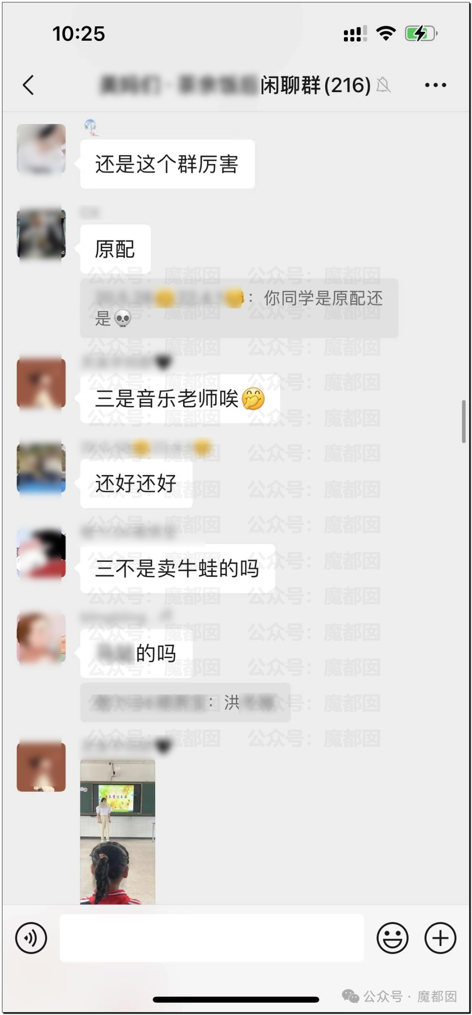
Task: Open the emoji sticker picker
Action: [392, 938]
